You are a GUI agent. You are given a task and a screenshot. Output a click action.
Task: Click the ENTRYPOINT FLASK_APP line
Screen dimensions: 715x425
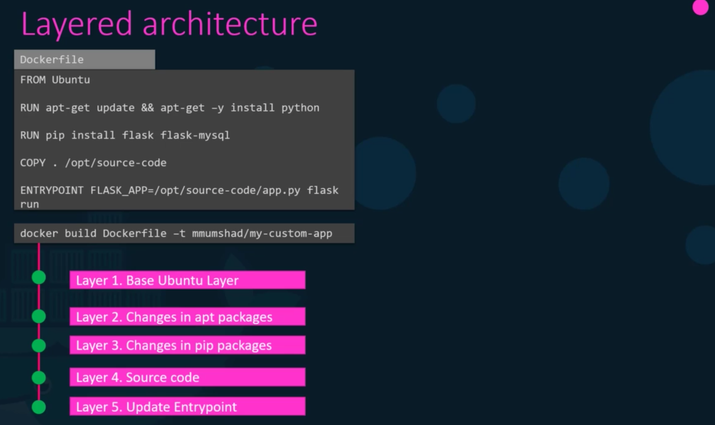tap(179, 190)
